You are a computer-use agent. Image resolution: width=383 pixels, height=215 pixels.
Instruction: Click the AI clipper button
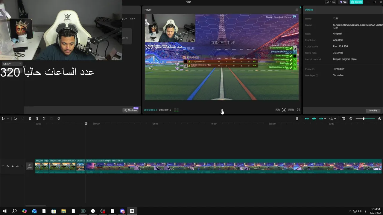[130, 110]
